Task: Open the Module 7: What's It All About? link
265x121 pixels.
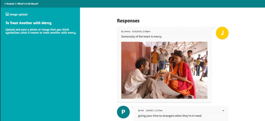Action: click(x=21, y=4)
